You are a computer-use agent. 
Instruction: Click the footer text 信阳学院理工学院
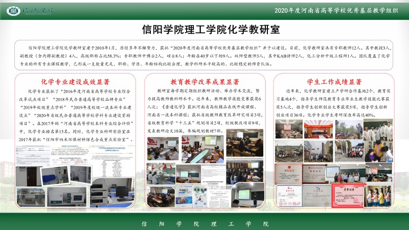point(205,224)
